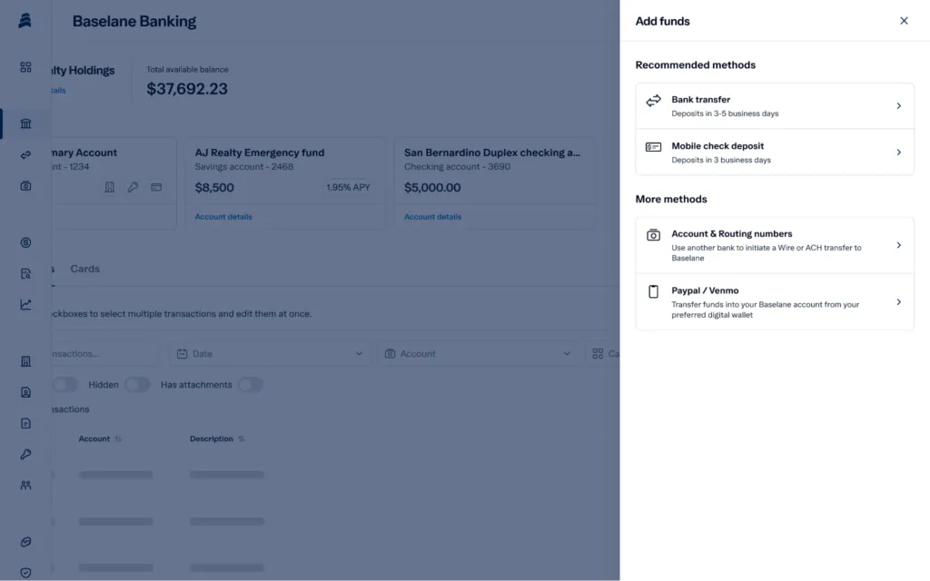930x581 pixels.
Task: Toggle the switch left of Hidden
Action: pyautogui.click(x=64, y=384)
